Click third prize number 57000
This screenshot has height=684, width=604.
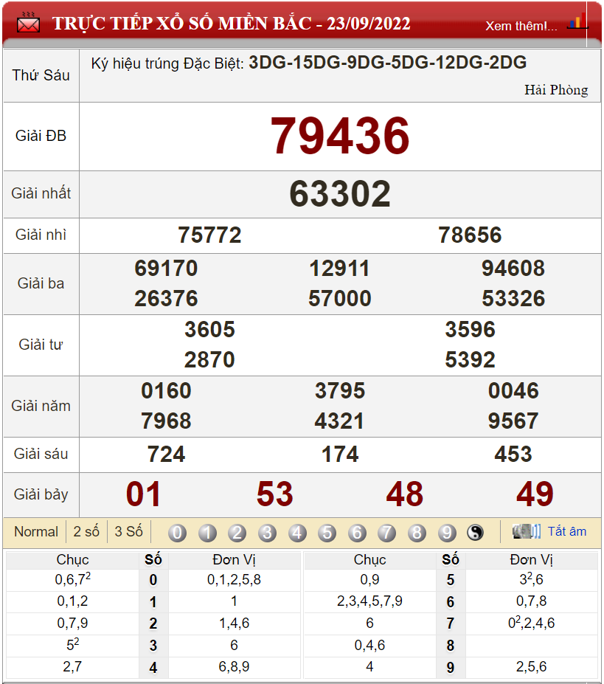tap(340, 299)
